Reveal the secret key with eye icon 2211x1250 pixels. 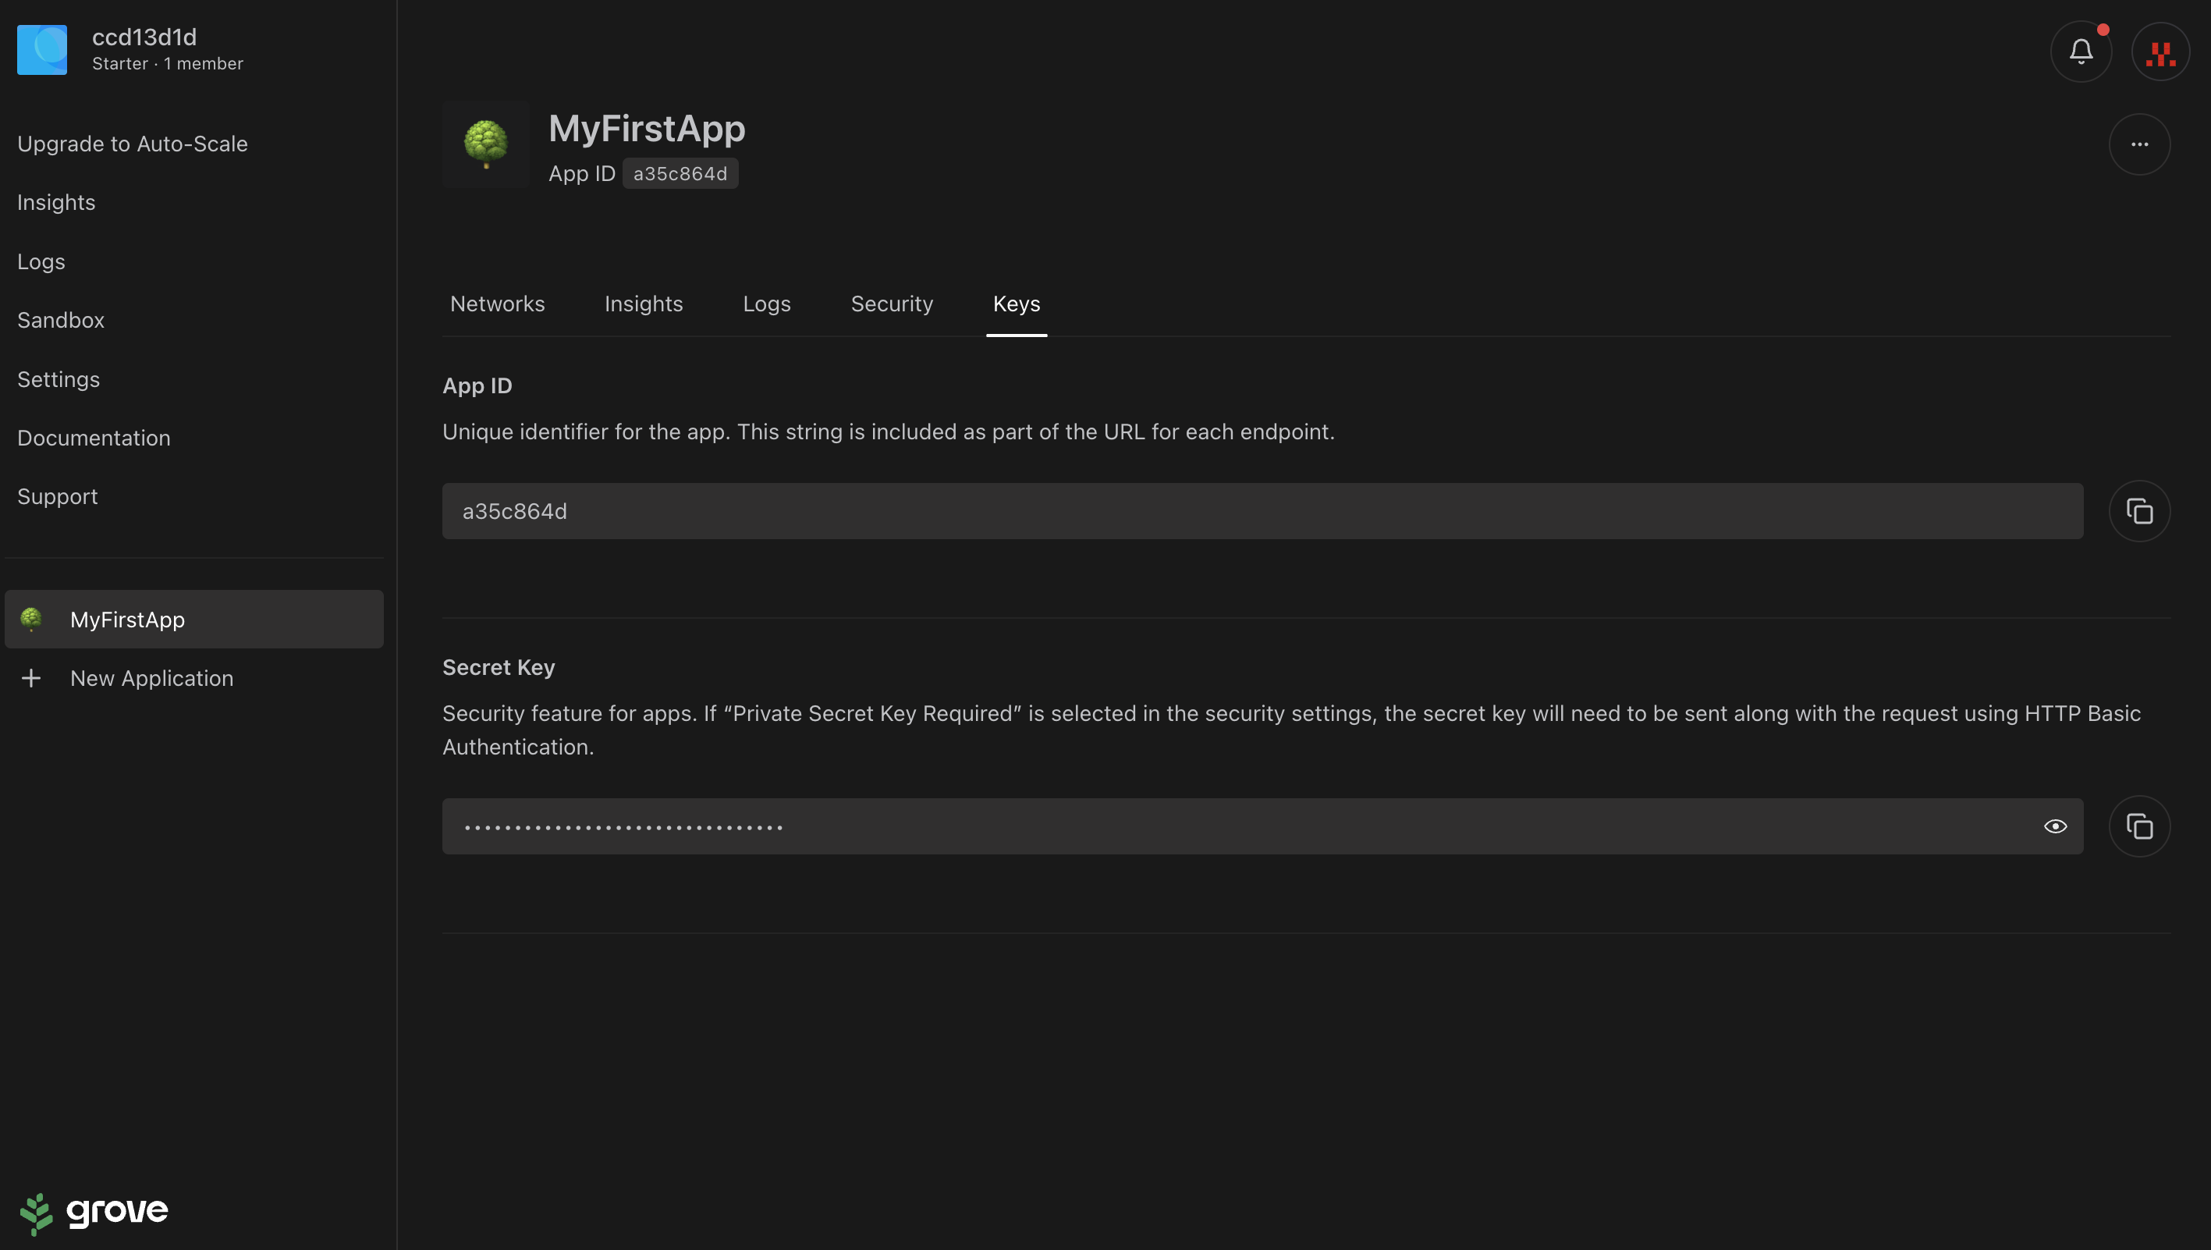click(x=2055, y=826)
